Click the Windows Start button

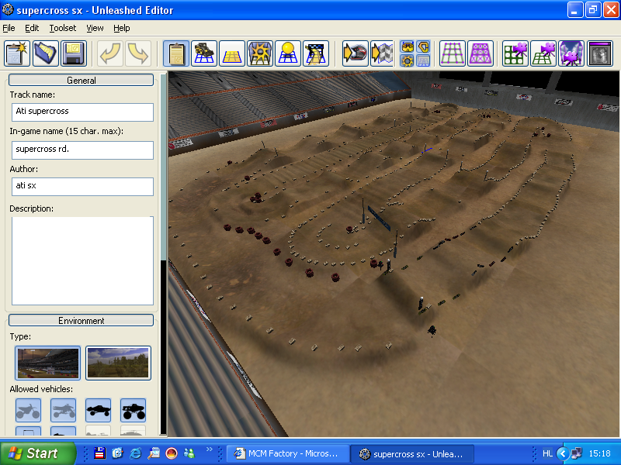click(x=38, y=453)
